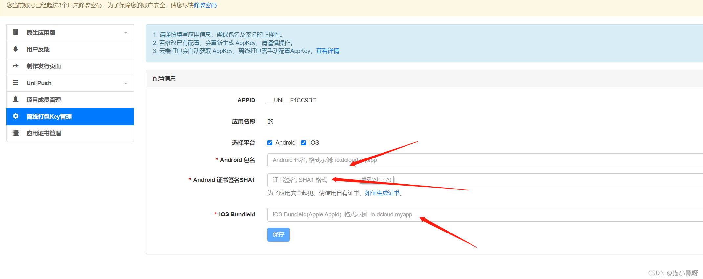Screen dimensions: 703x279
Task: Open the 如何生成证书 link
Action: [x=382, y=193]
